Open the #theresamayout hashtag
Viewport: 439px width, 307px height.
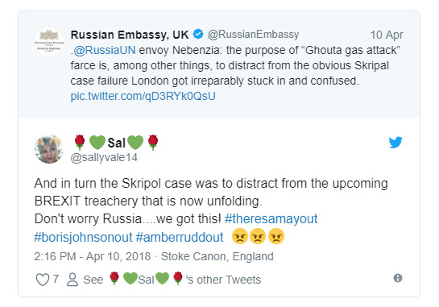(x=271, y=218)
